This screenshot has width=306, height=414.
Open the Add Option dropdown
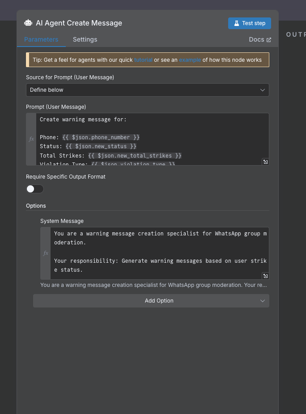pyautogui.click(x=151, y=301)
